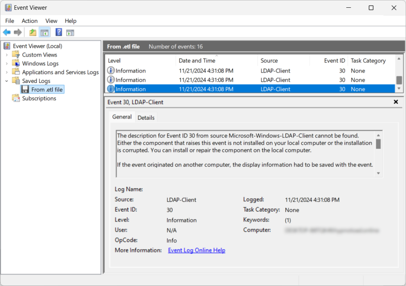Click the Forward navigation arrow icon
Viewport: 406px width, 286px height.
(x=18, y=32)
